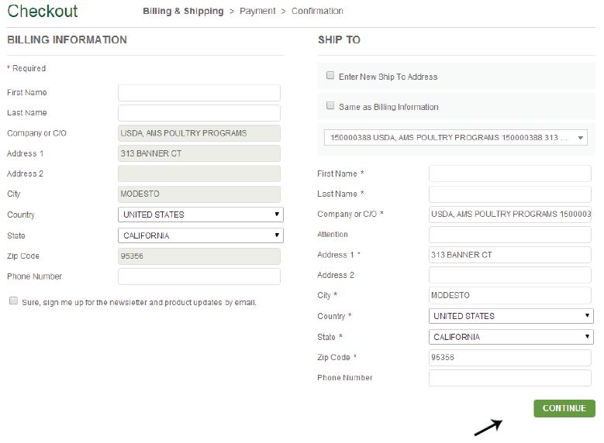Open the billing State dropdown

(200, 235)
